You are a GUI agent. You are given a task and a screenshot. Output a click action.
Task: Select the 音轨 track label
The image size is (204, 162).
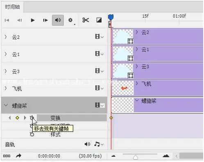pos(10,144)
